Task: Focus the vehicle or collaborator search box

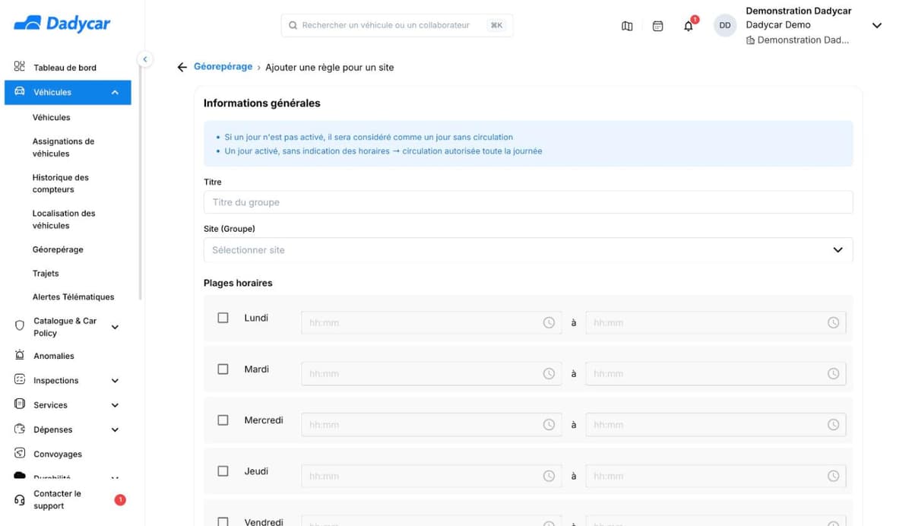Action: click(397, 25)
